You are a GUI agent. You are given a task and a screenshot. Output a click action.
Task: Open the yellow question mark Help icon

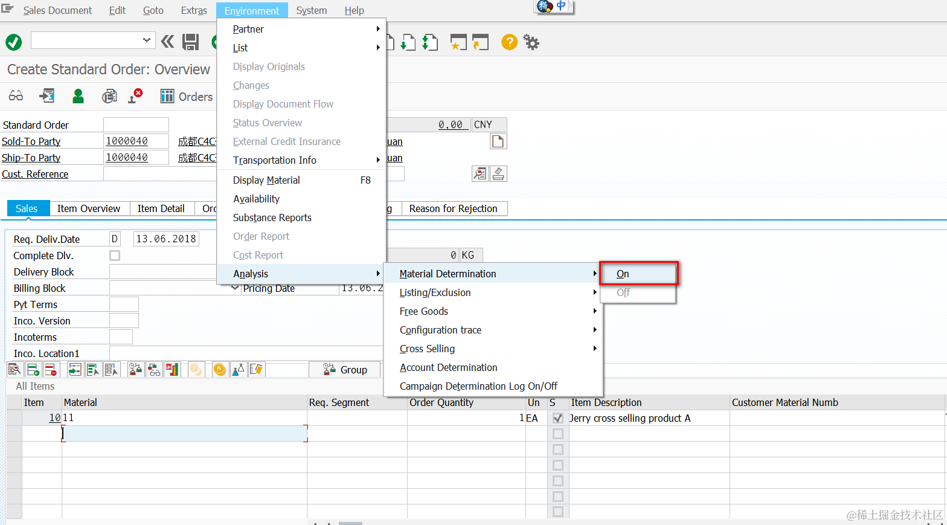click(x=509, y=42)
